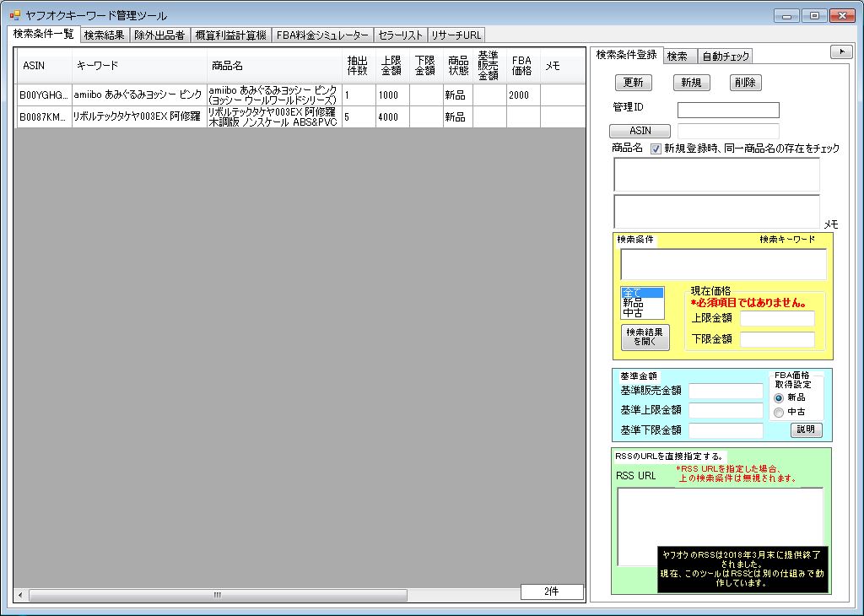Click the FBA価格 column header
The width and height of the screenshot is (864, 616).
coord(523,66)
